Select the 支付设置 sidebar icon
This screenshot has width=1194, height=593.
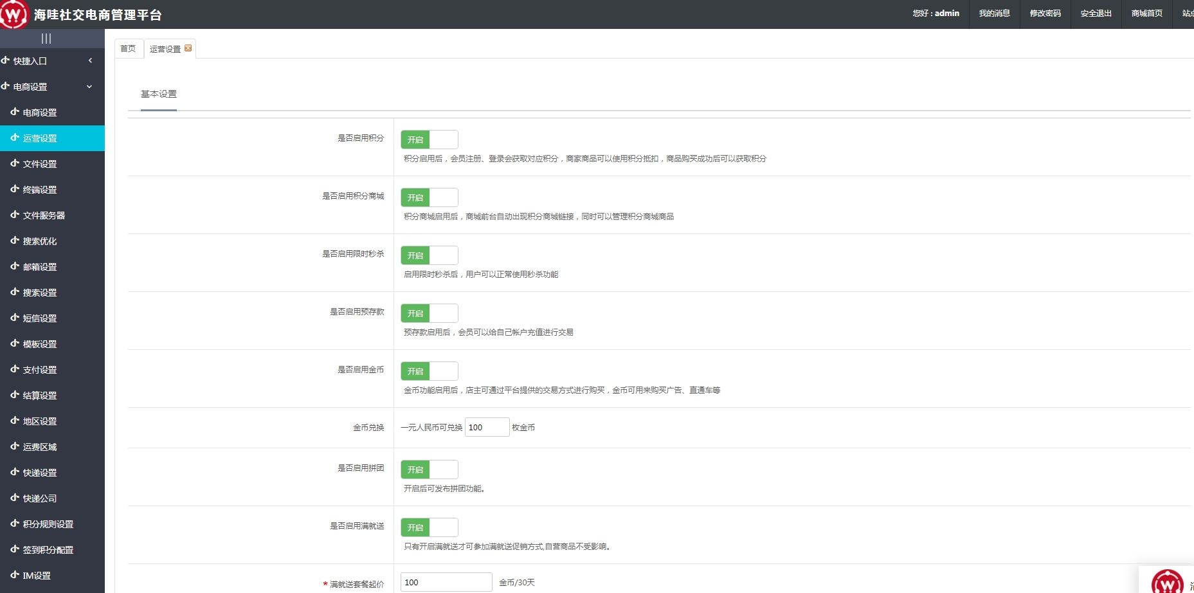(x=14, y=369)
